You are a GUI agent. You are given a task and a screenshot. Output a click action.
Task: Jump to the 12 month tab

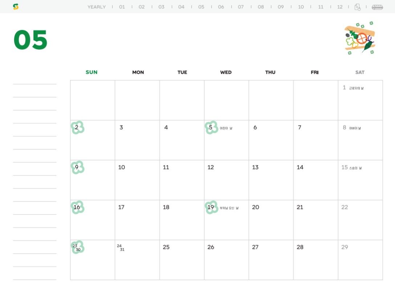click(x=340, y=7)
